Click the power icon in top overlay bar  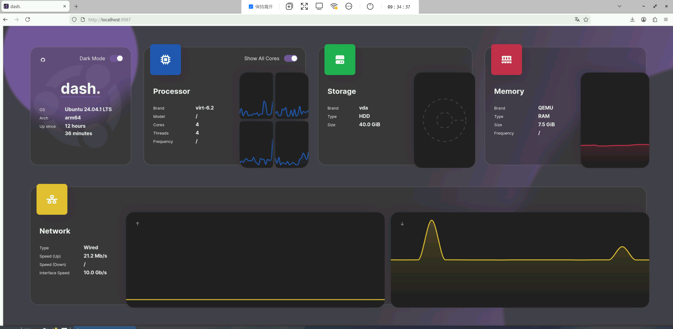(x=370, y=6)
